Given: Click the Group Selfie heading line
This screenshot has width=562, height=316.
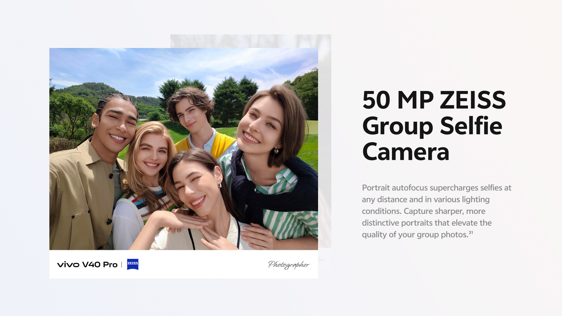Looking at the screenshot, I should point(432,126).
